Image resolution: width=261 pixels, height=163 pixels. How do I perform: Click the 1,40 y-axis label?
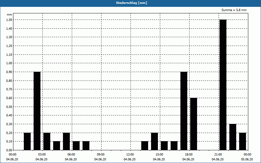9,29
